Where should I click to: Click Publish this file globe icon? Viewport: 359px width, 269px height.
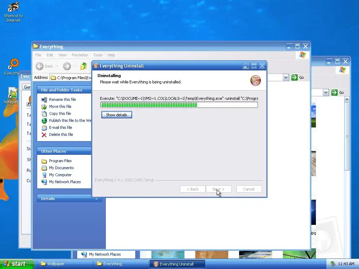tap(44, 120)
